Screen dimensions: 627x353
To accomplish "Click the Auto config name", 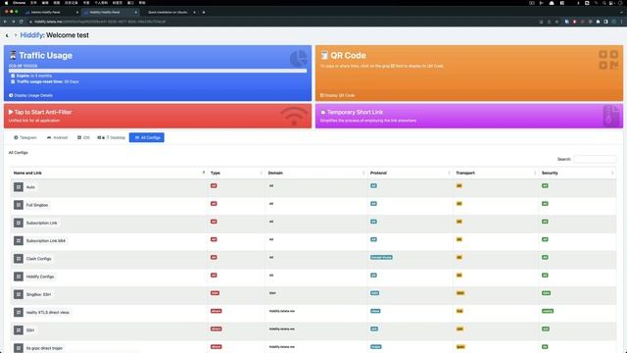I will pos(30,187).
